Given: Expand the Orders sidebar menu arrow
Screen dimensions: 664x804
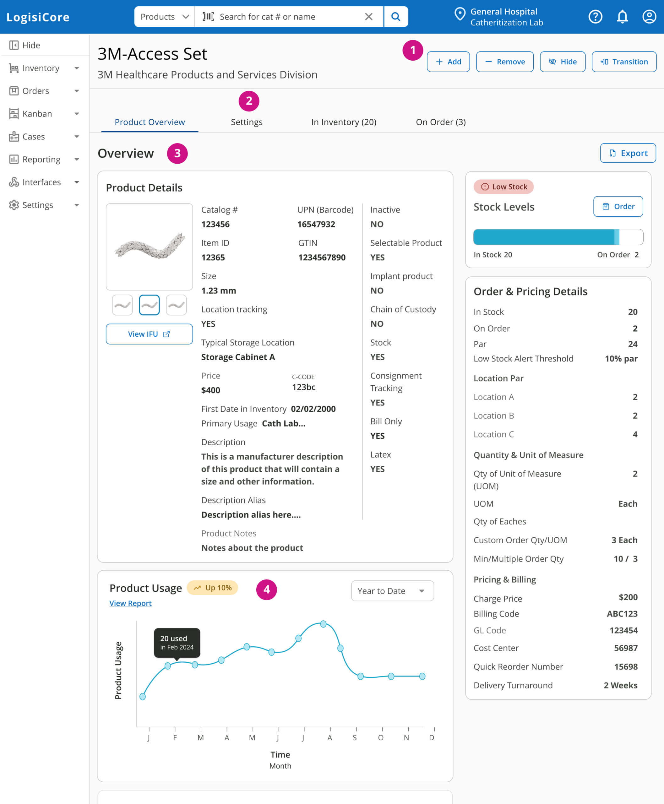Looking at the screenshot, I should 77,91.
